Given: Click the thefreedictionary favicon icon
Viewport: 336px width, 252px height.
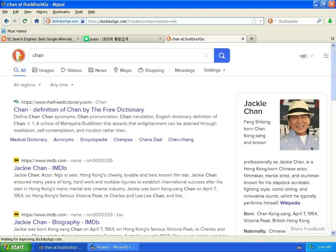Looking at the screenshot, I should pyautogui.click(x=16, y=102).
